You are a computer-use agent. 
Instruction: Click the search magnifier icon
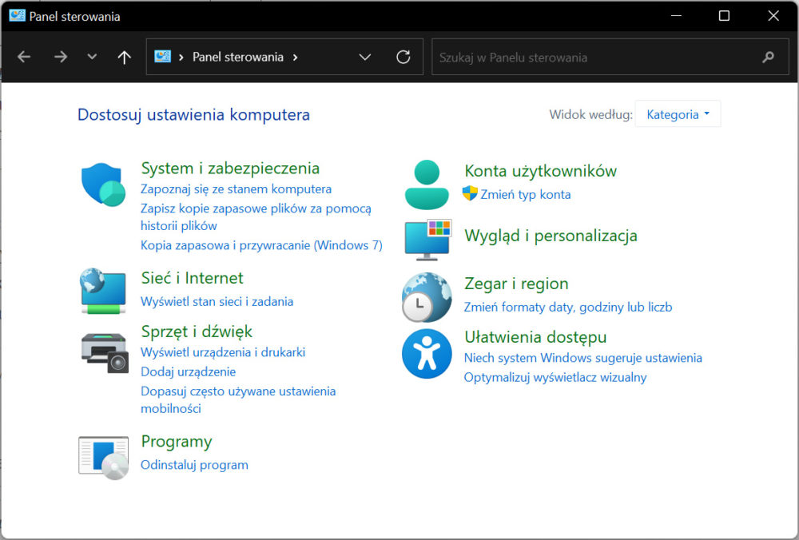(x=768, y=57)
